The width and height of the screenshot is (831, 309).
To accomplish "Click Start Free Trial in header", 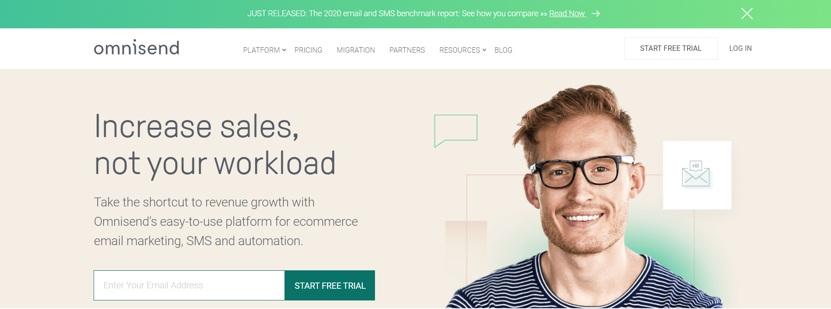I will [671, 49].
